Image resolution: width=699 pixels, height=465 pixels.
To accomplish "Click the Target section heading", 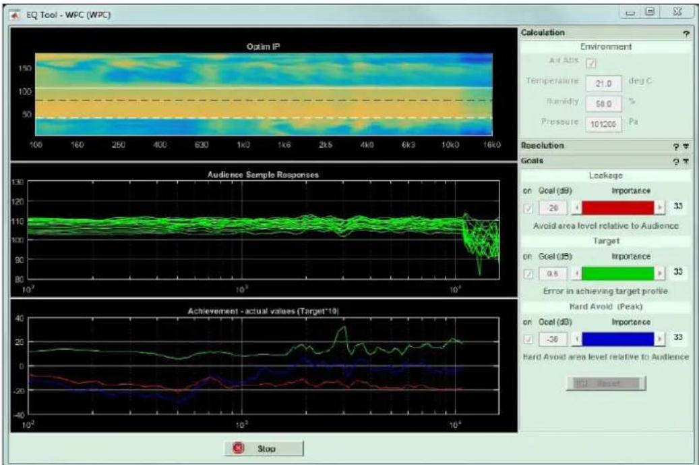I will (x=606, y=241).
